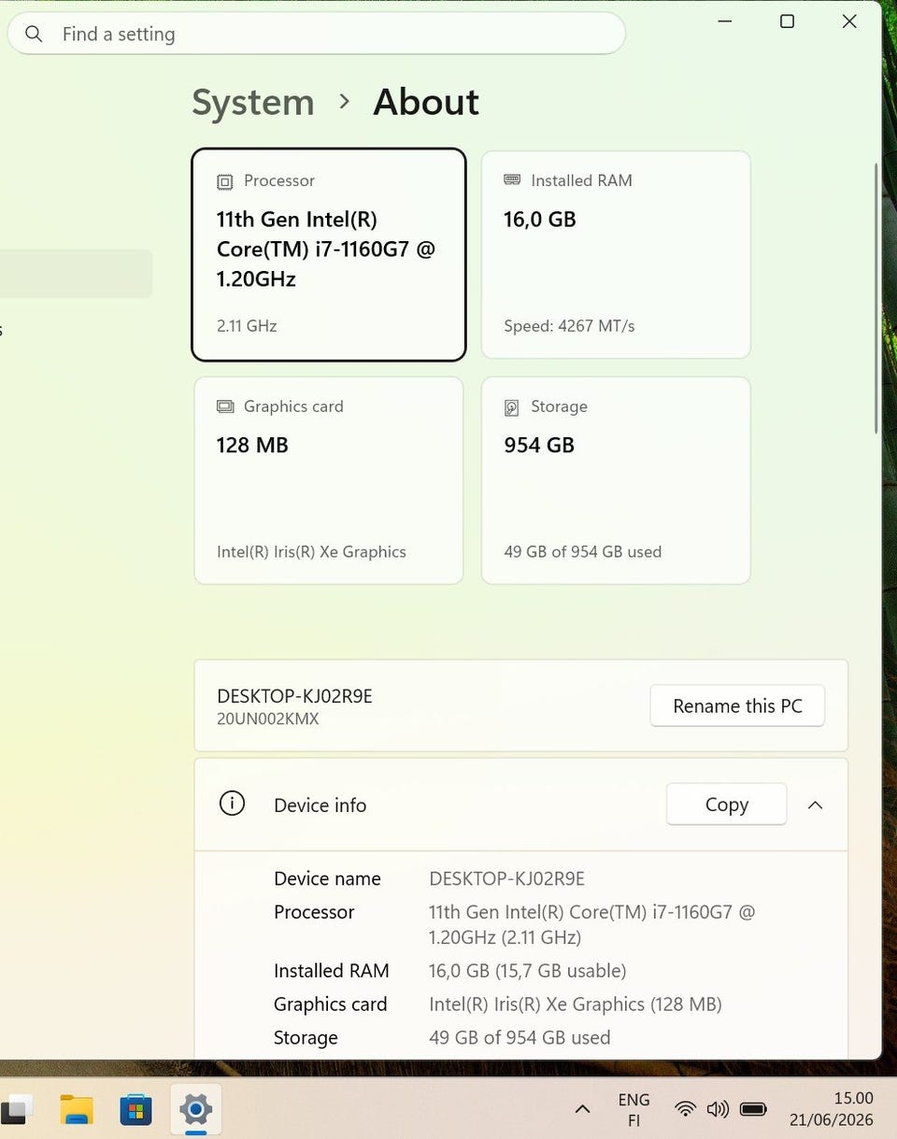Select the Speed: 4267 MT/s text
Image resolution: width=897 pixels, height=1139 pixels.
point(569,326)
